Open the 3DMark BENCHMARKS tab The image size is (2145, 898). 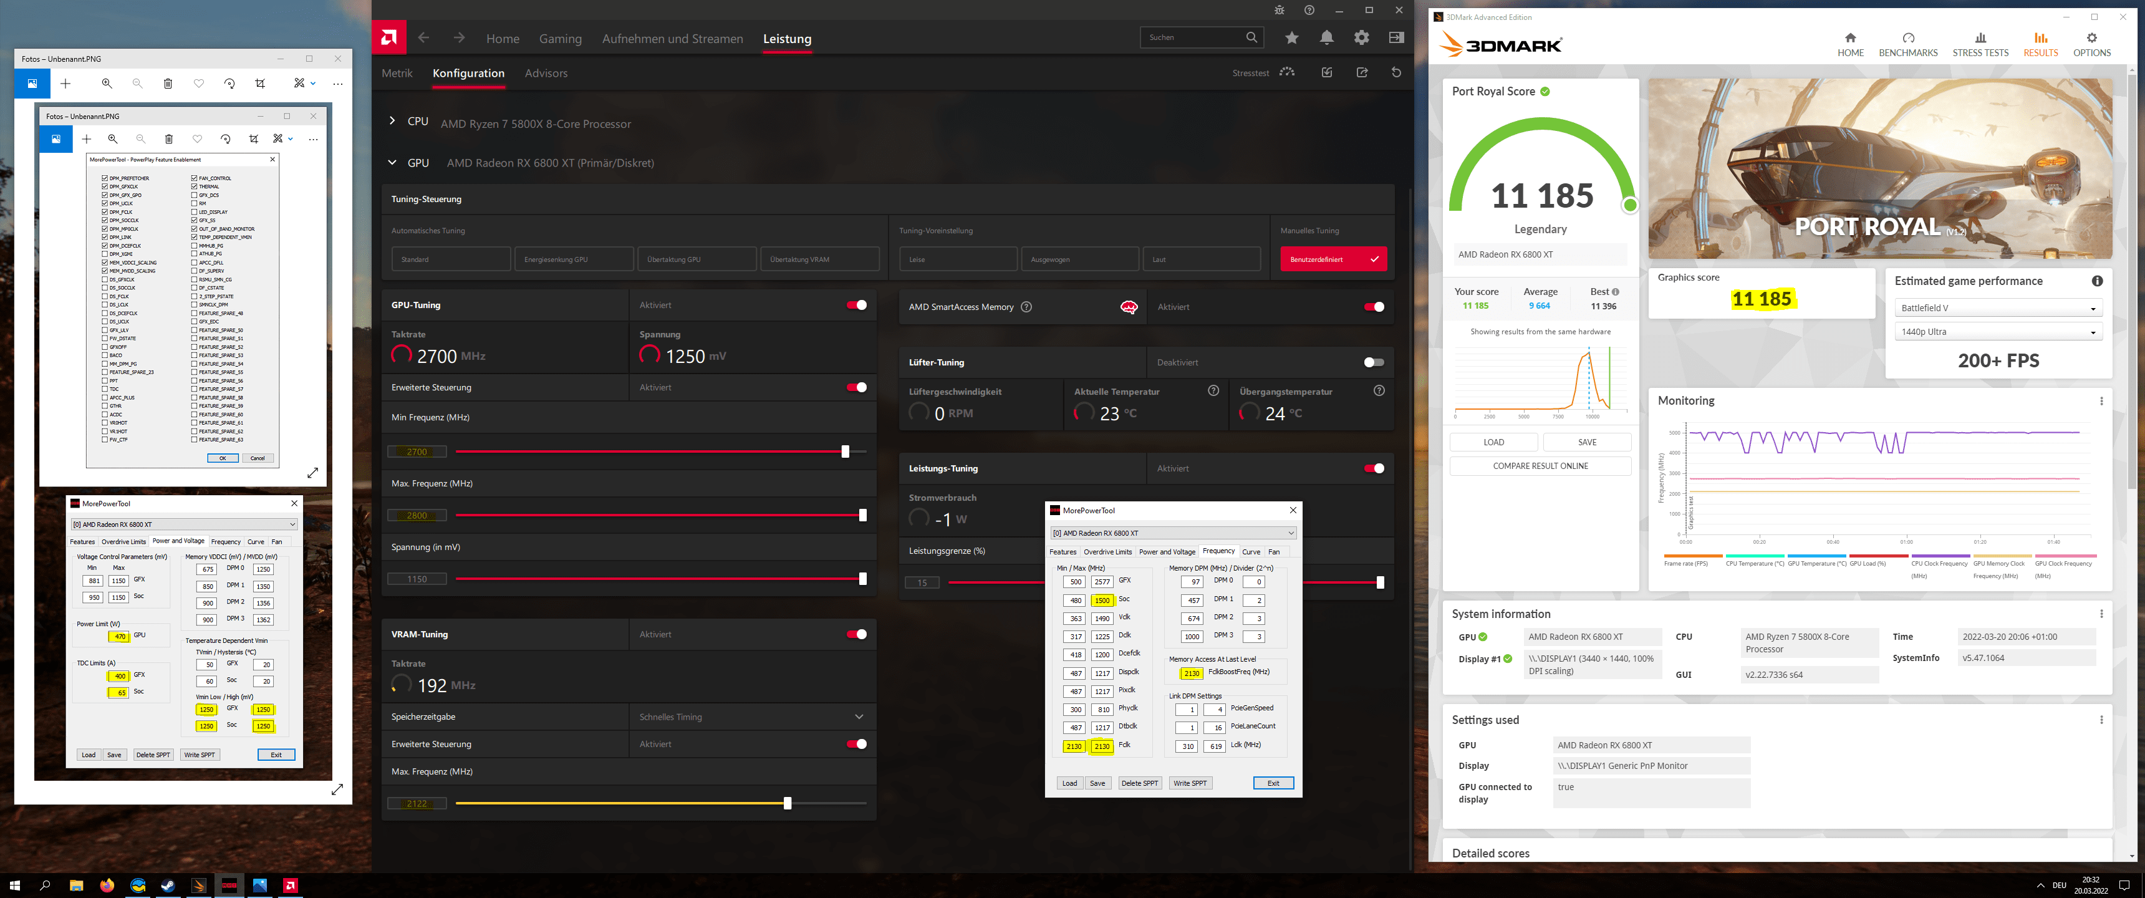point(1907,44)
